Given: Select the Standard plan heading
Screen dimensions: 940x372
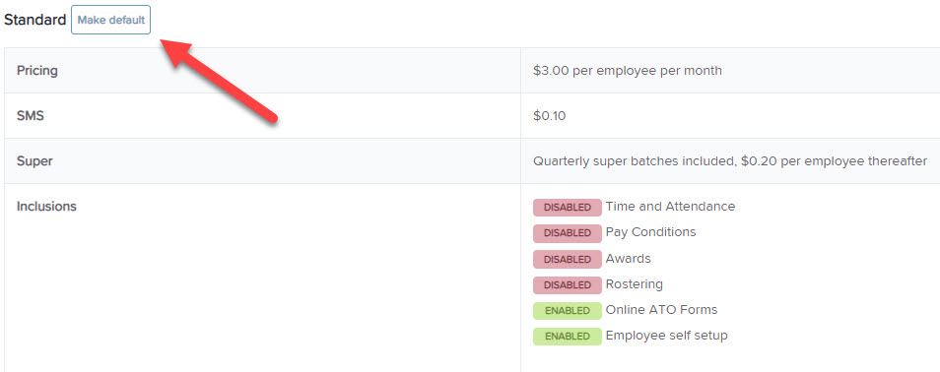Looking at the screenshot, I should click(x=34, y=20).
